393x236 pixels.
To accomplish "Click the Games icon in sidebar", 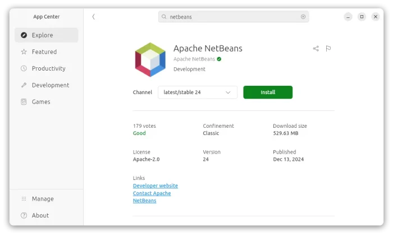I will coord(24,102).
